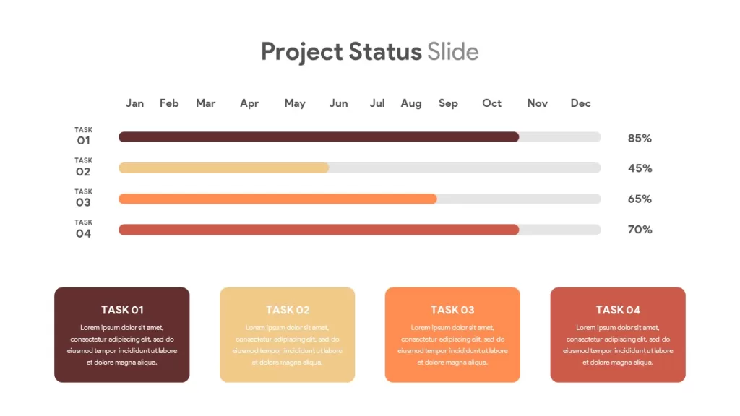This screenshot has width=740, height=416.
Task: Click the 85% percentage label
Action: click(640, 138)
